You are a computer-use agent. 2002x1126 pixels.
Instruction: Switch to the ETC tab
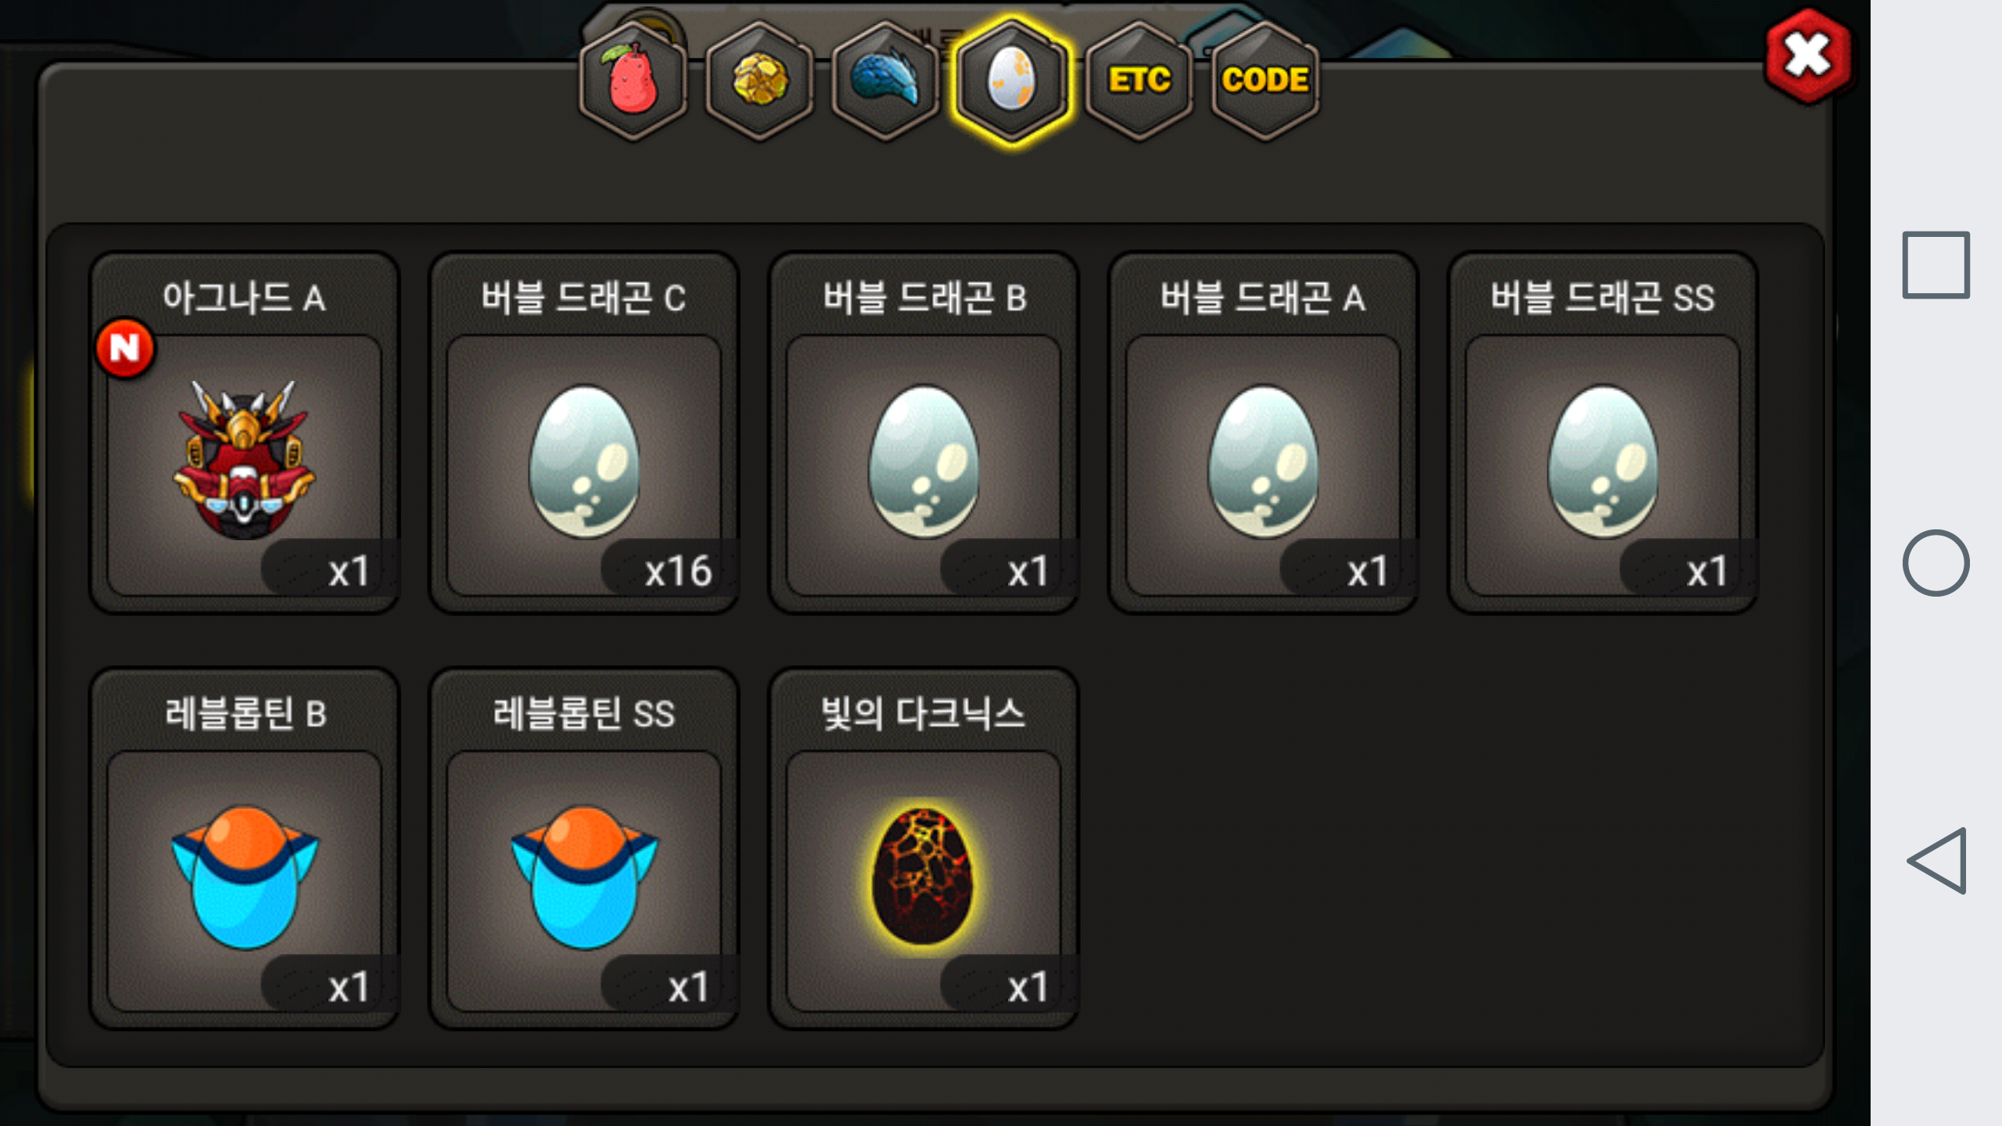tap(1139, 81)
